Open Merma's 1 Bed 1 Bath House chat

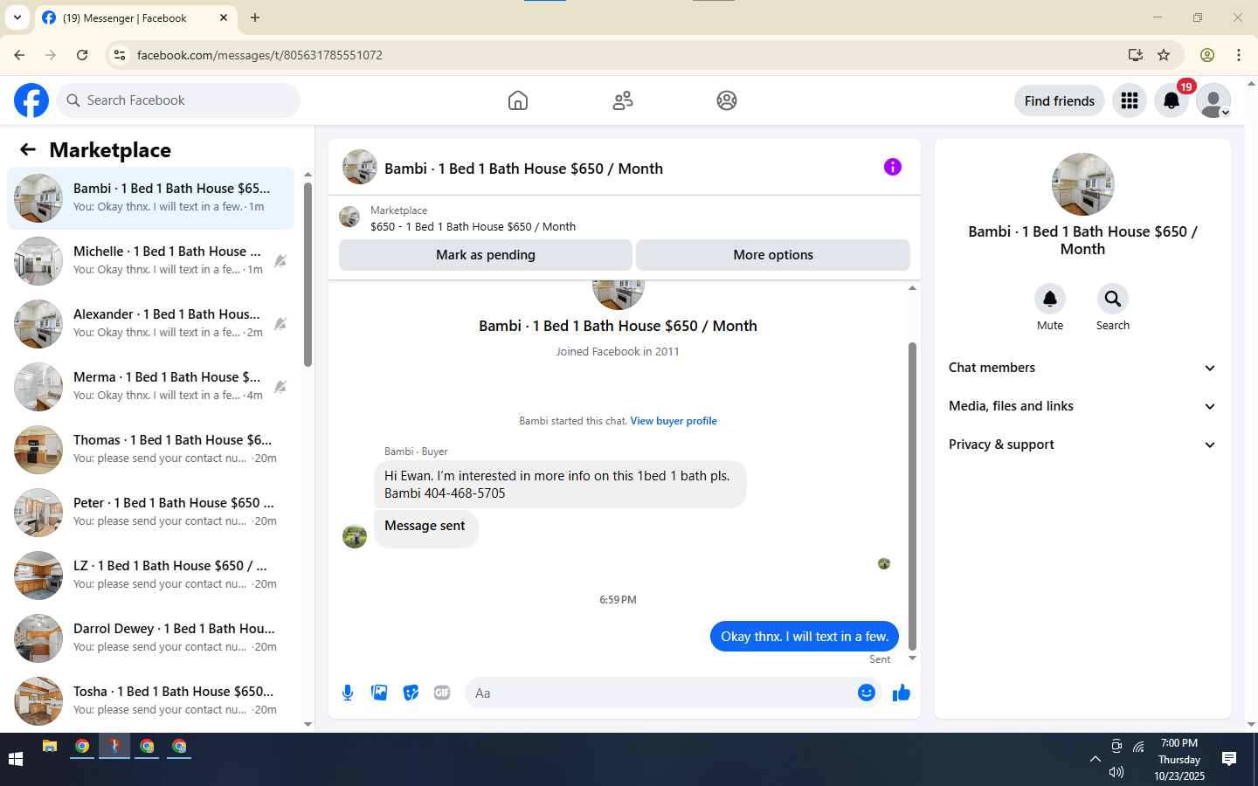tap(150, 387)
